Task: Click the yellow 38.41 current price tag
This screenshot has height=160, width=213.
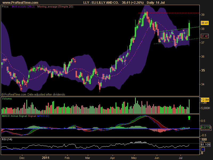Action: (x=204, y=23)
